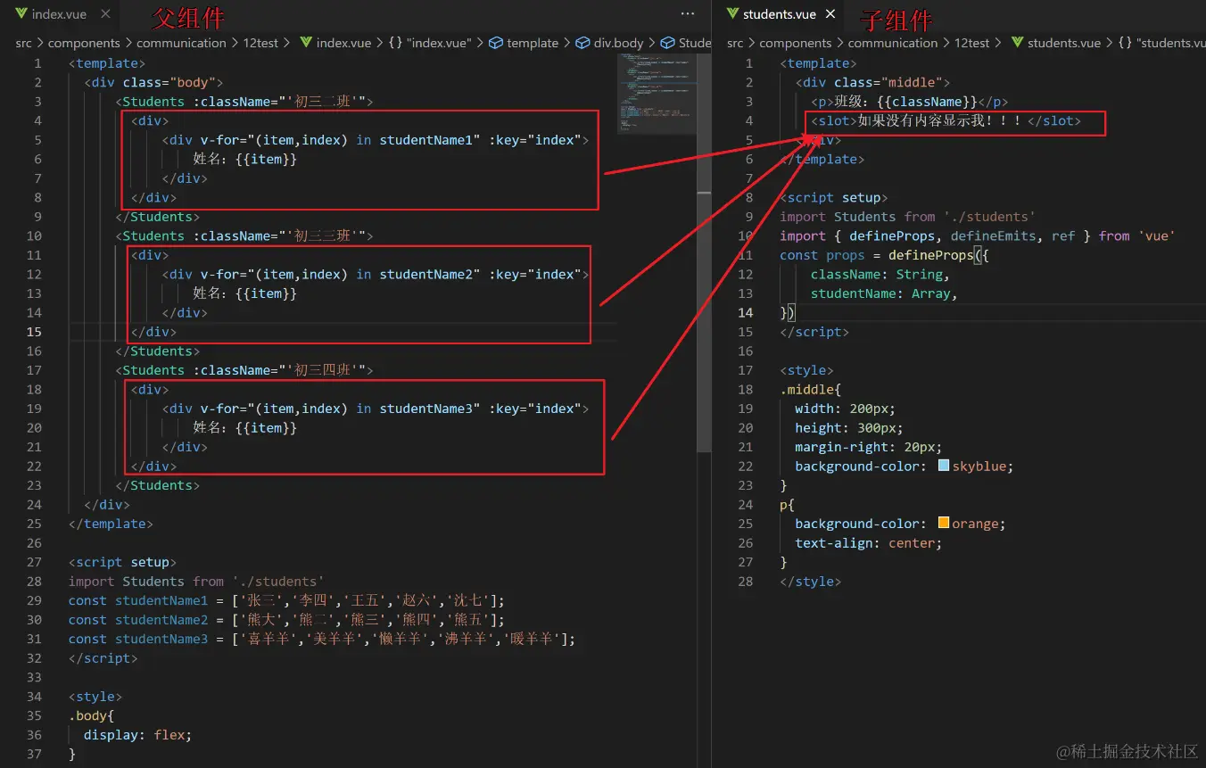Open 'components' breadcrumb in the index.vue pane

(84, 43)
